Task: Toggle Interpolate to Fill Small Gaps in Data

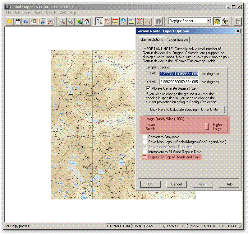Action: [x=145, y=152]
